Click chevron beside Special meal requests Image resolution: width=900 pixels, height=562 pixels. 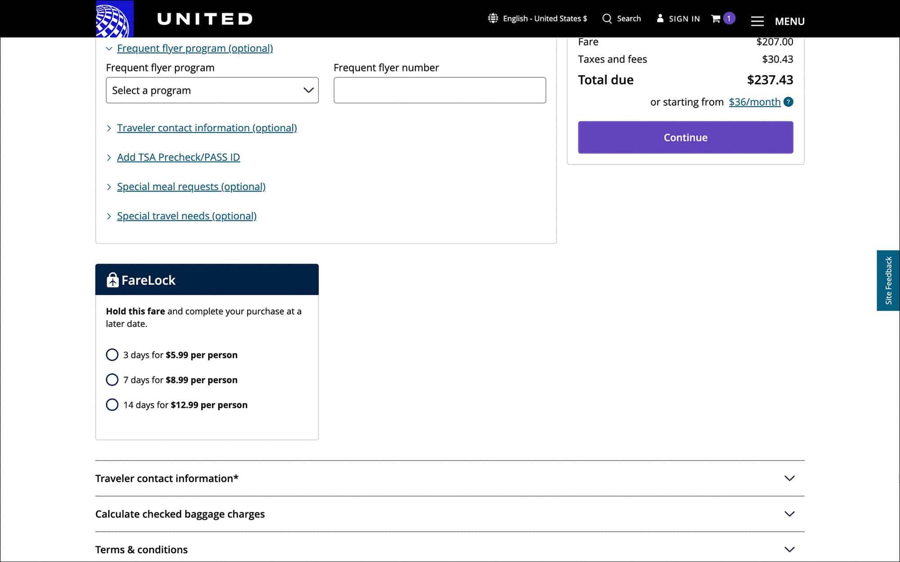click(109, 187)
